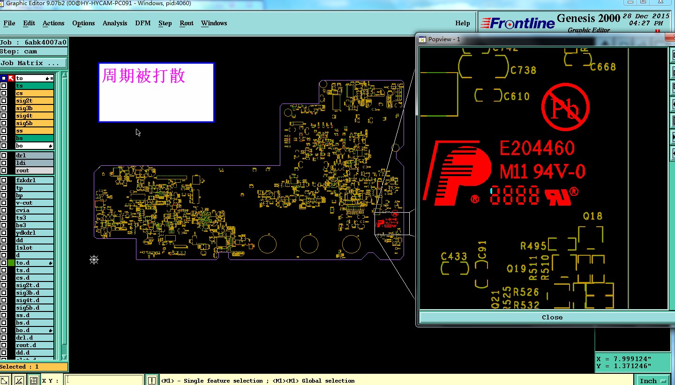Click the small grid icon on the 'to' layer row
675x385 pixels.
click(52, 79)
